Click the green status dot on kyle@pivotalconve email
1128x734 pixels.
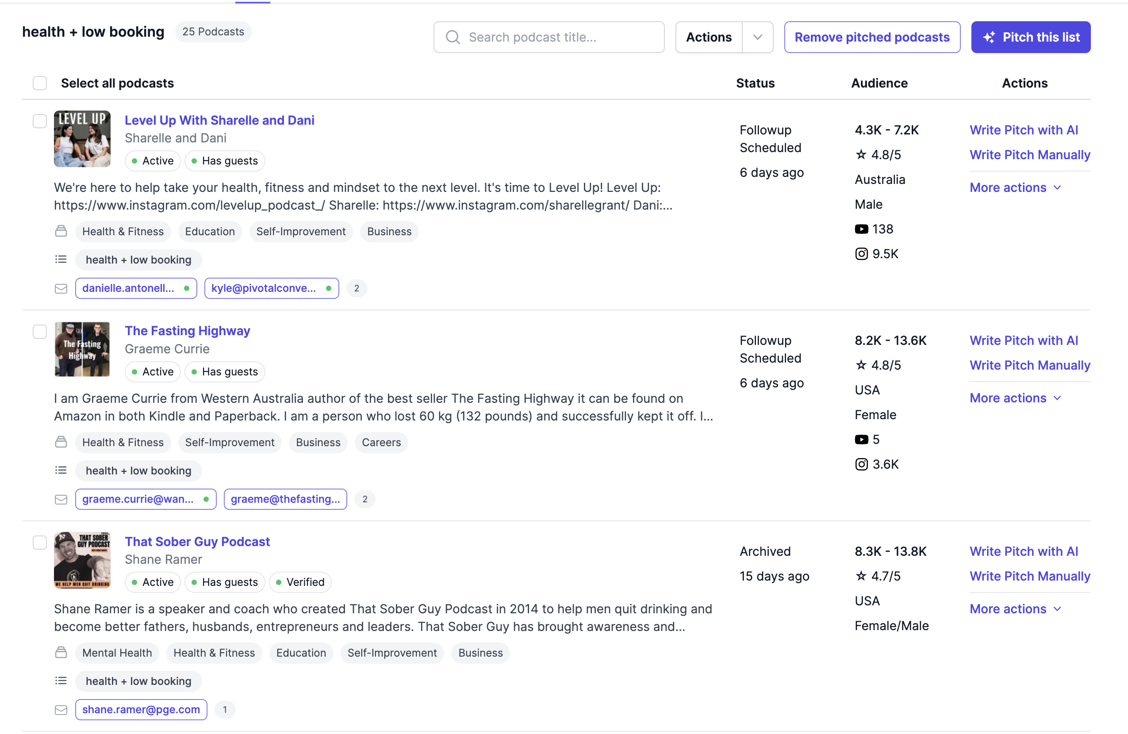330,288
